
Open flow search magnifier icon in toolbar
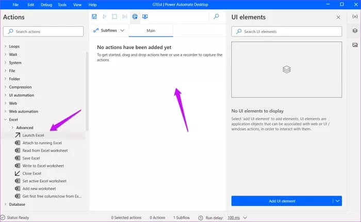tap(216, 16)
